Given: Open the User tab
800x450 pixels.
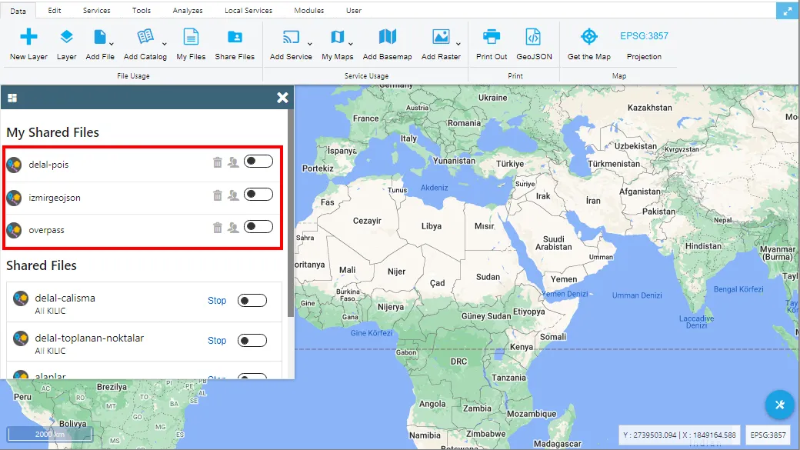Looking at the screenshot, I should coord(354,10).
